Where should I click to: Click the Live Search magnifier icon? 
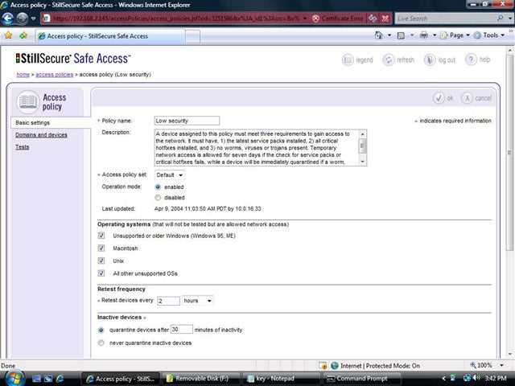click(500, 18)
